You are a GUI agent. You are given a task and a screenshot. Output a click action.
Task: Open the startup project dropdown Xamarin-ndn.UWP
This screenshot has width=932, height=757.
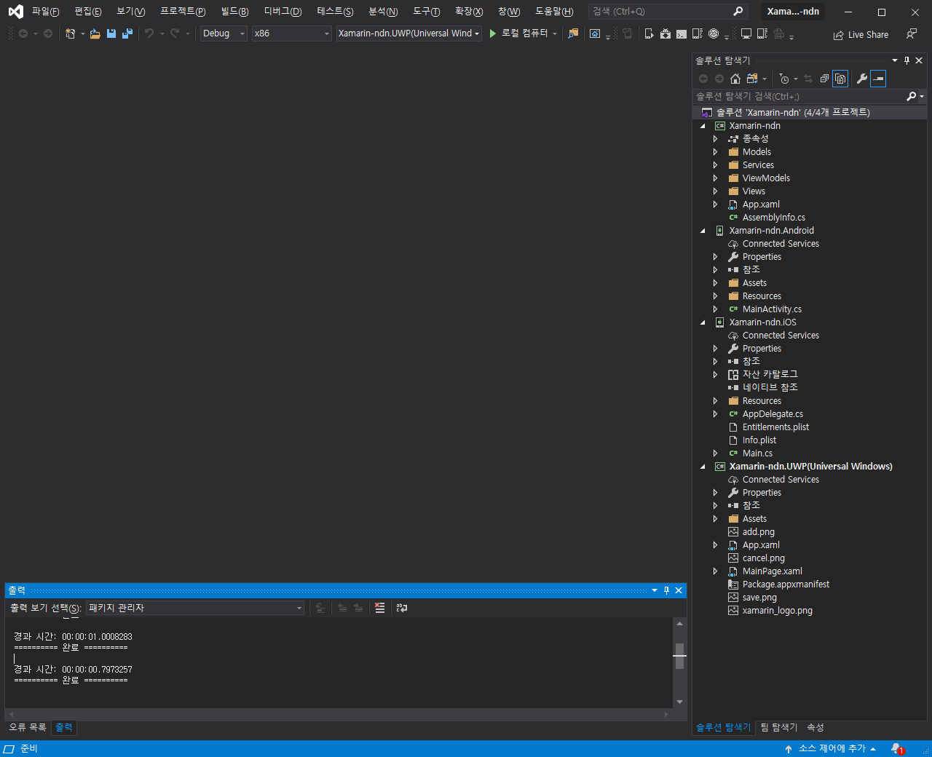pyautogui.click(x=408, y=33)
